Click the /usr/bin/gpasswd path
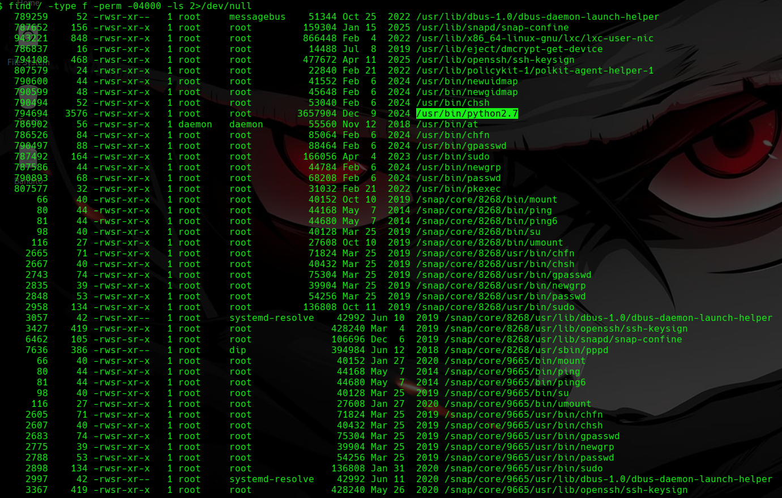This screenshot has height=498, width=782. click(x=461, y=146)
